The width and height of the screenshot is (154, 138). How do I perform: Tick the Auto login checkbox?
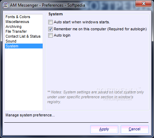tap(50, 35)
